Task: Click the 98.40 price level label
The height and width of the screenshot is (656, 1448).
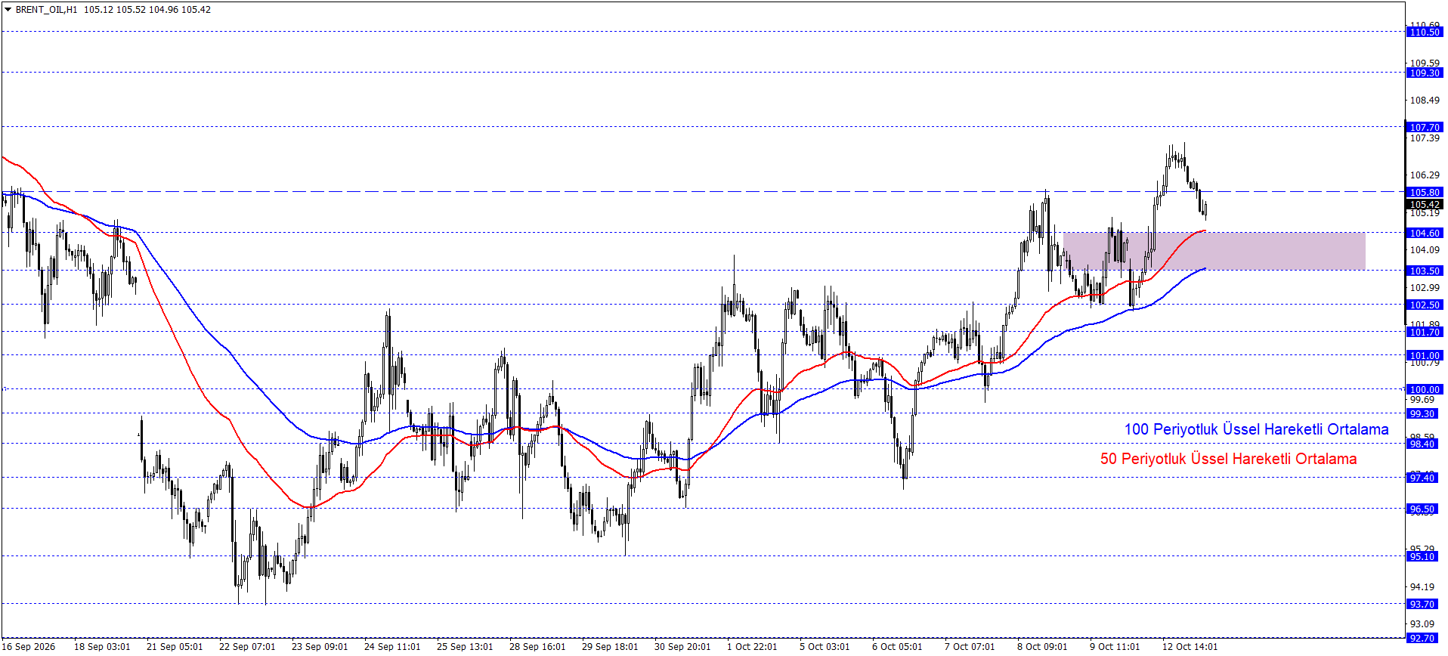Action: click(x=1422, y=444)
